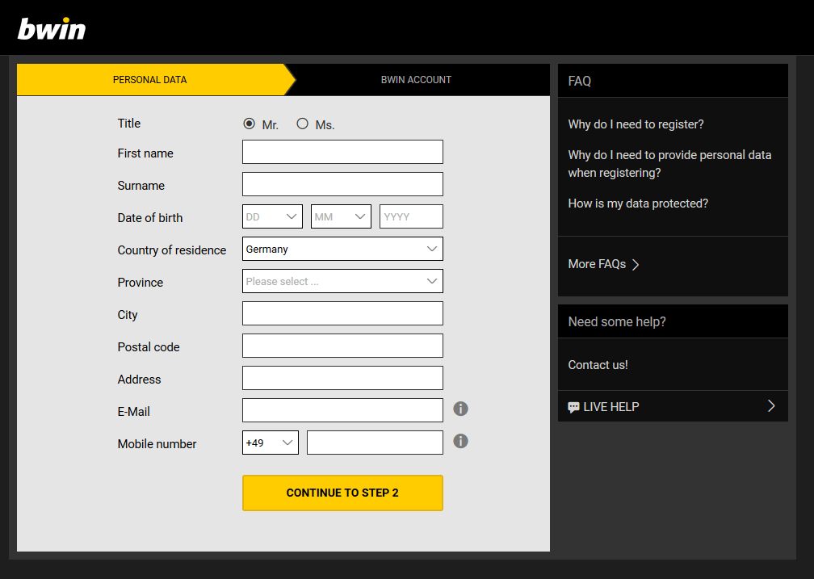The image size is (814, 579).
Task: Focus the Mobile number input field
Action: (375, 443)
